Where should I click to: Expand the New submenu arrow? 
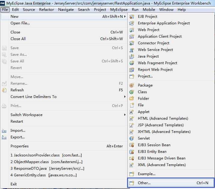(x=125, y=17)
